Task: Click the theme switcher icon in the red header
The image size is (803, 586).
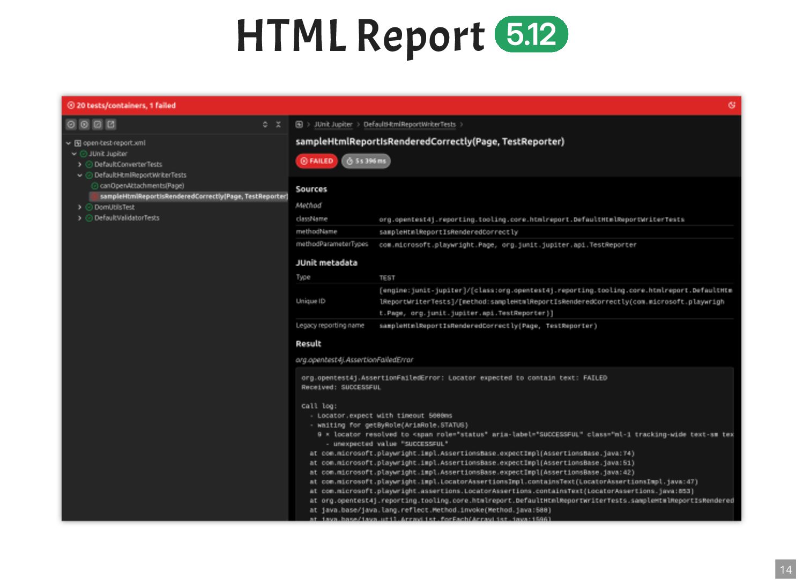Action: click(732, 105)
